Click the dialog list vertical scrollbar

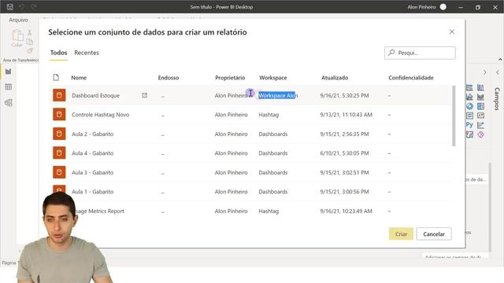point(454,116)
